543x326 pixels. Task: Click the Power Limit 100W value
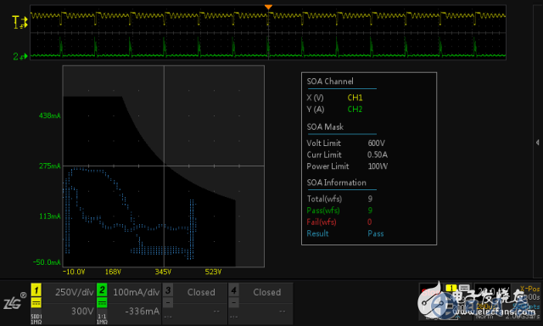pyautogui.click(x=378, y=166)
